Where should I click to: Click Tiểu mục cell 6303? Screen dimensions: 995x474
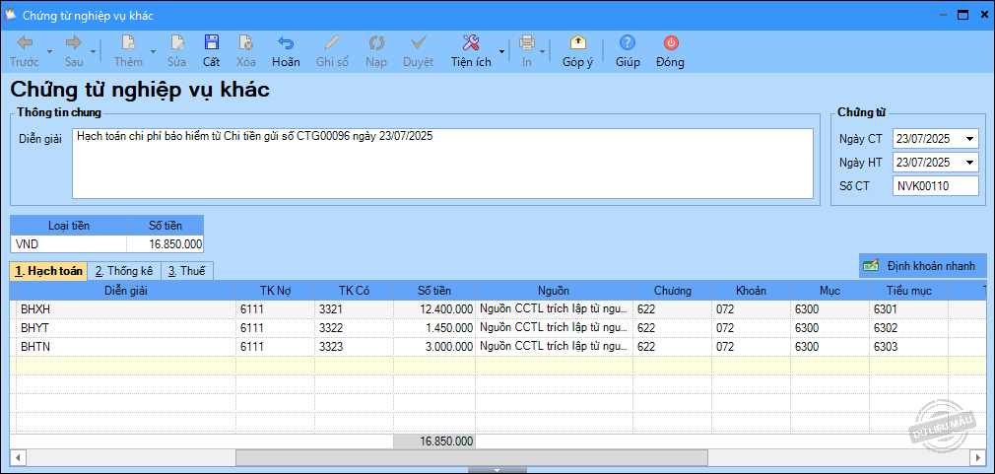(908, 347)
